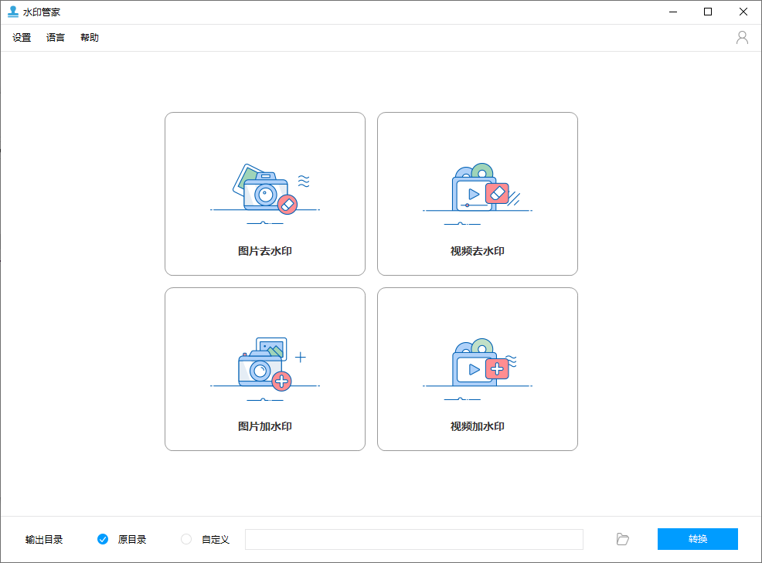Open the 帮助 menu
This screenshot has height=563, width=762.
[x=90, y=38]
